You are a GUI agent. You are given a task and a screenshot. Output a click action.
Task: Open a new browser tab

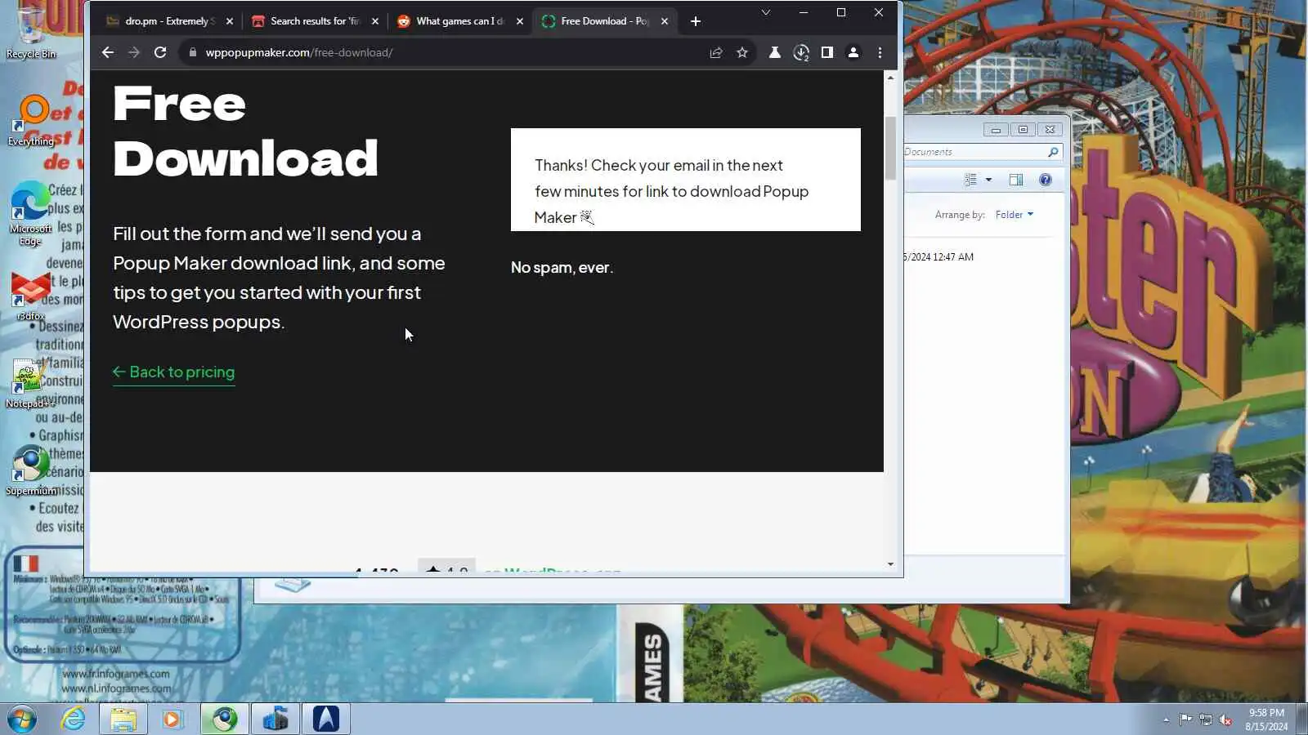pos(696,21)
